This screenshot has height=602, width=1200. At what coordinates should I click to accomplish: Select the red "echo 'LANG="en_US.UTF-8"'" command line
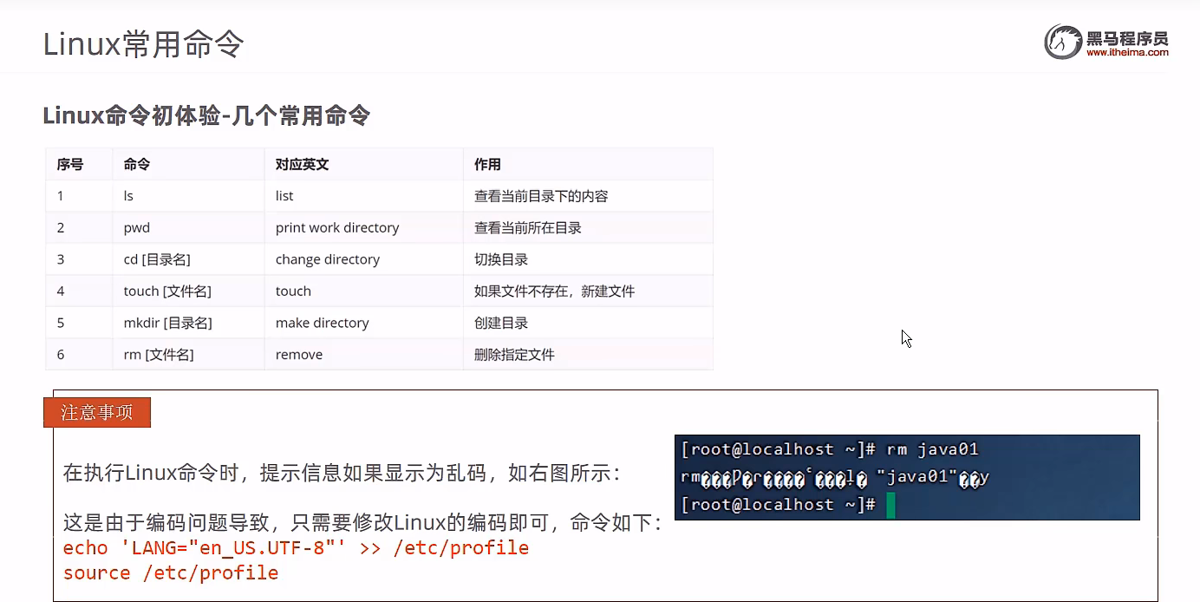296,548
